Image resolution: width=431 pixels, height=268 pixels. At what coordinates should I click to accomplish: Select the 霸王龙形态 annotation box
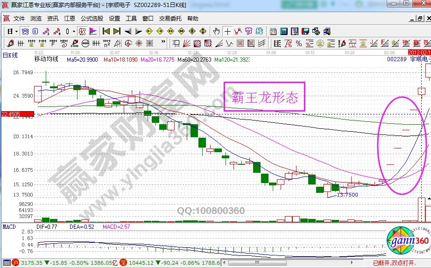[264, 97]
